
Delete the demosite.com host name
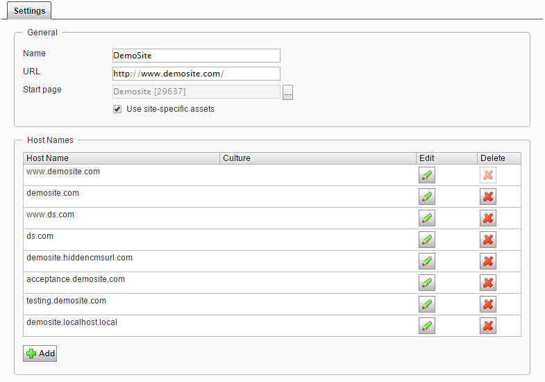click(488, 197)
